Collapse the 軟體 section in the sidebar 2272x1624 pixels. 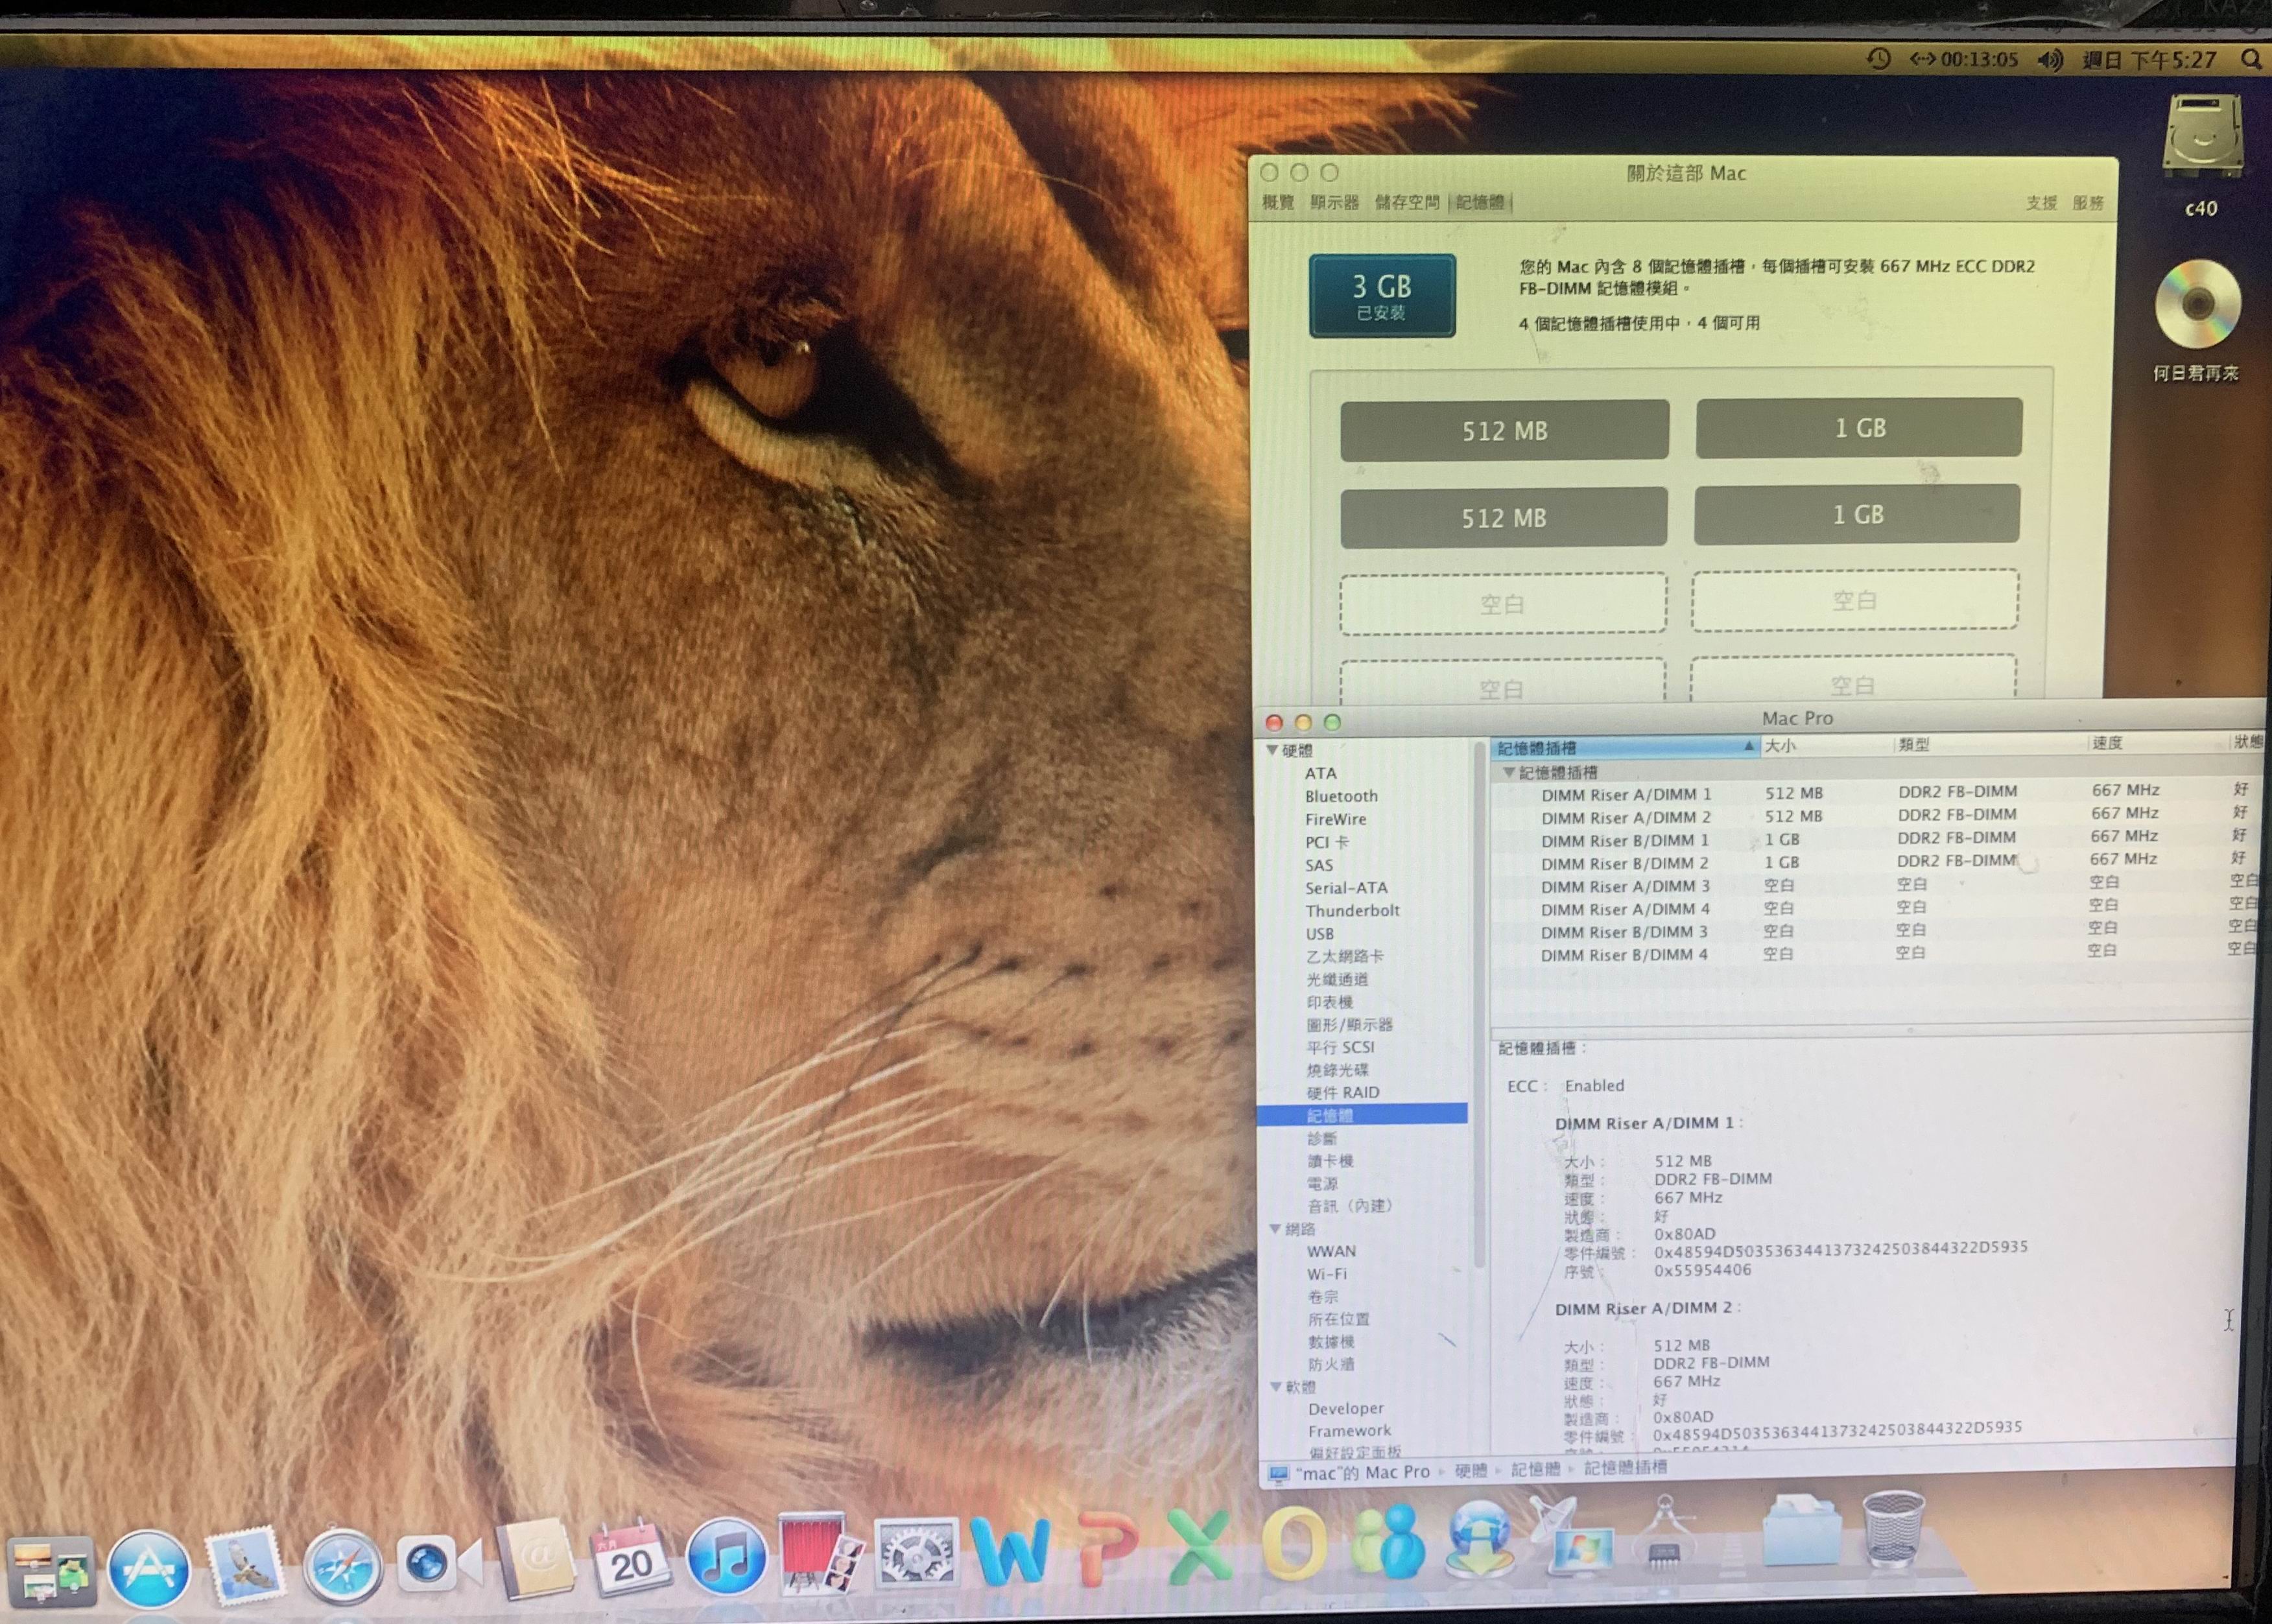pyautogui.click(x=1277, y=1387)
